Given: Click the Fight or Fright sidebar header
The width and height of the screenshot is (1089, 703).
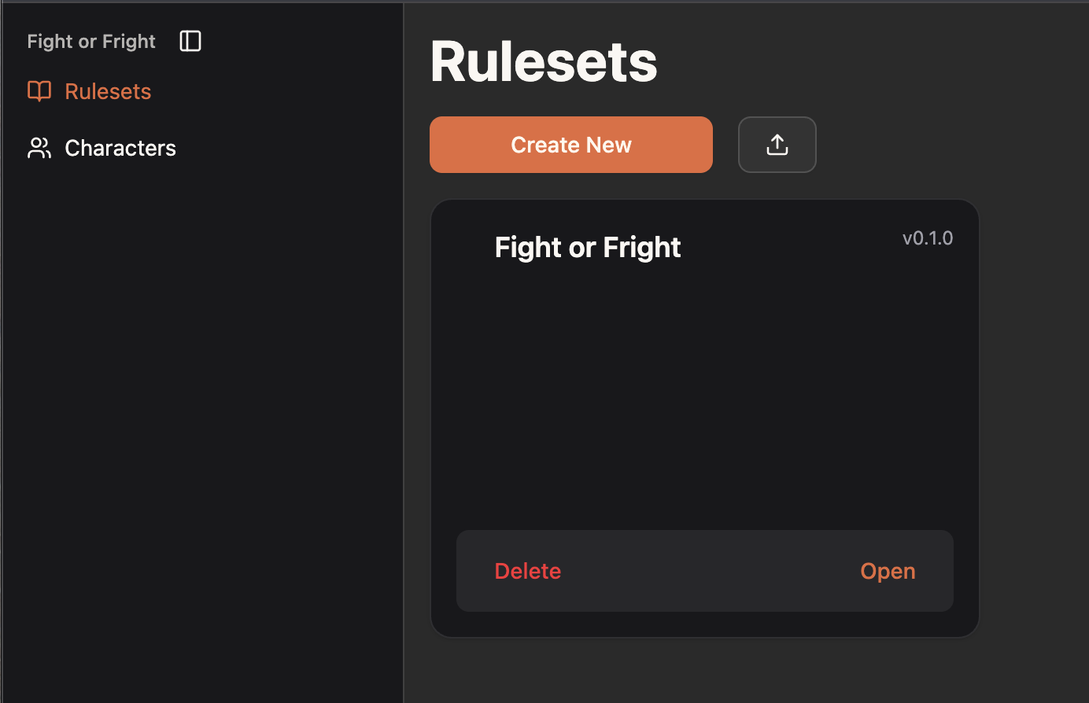Looking at the screenshot, I should [91, 41].
